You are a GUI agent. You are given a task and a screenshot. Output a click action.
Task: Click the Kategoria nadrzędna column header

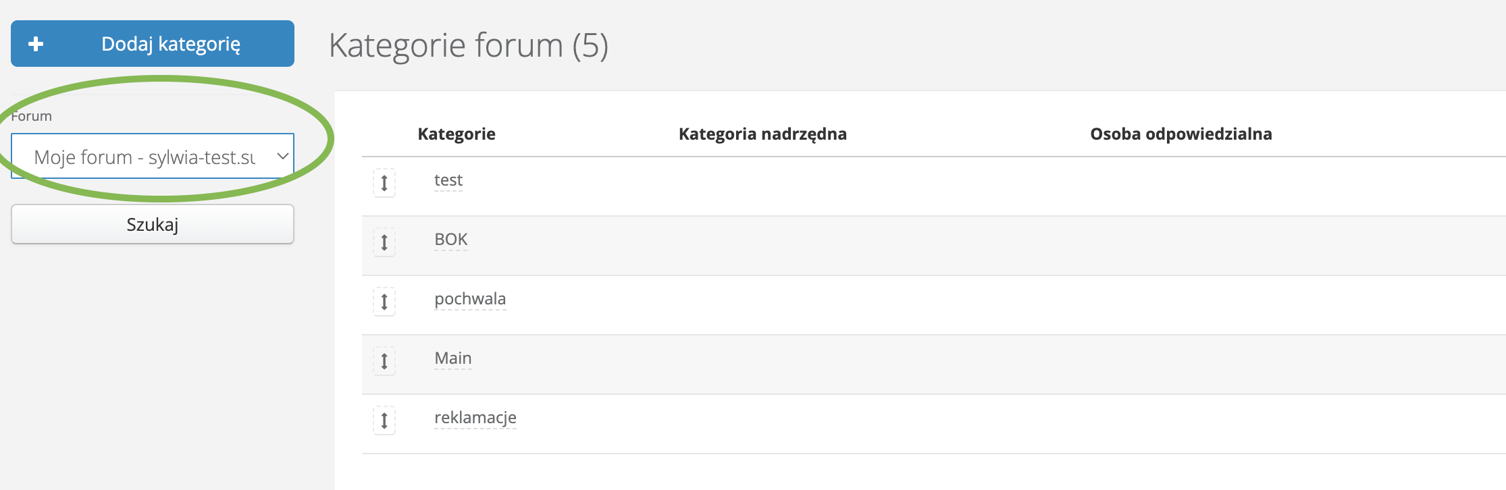(x=762, y=134)
